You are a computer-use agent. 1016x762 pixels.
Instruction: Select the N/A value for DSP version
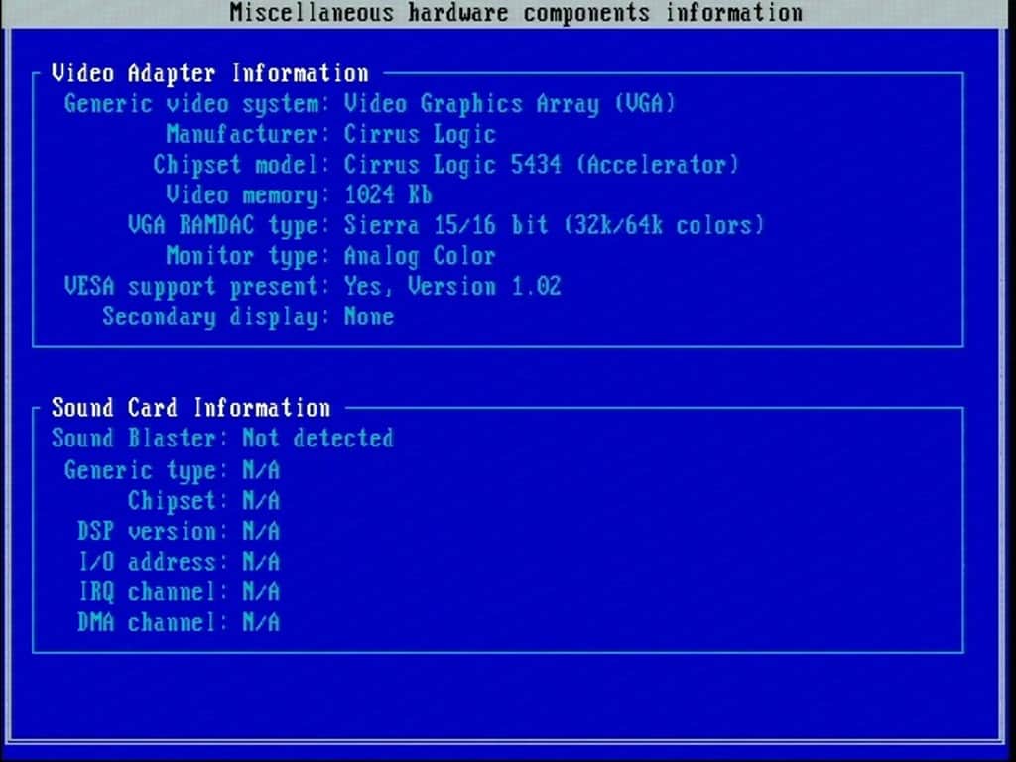[x=261, y=532]
